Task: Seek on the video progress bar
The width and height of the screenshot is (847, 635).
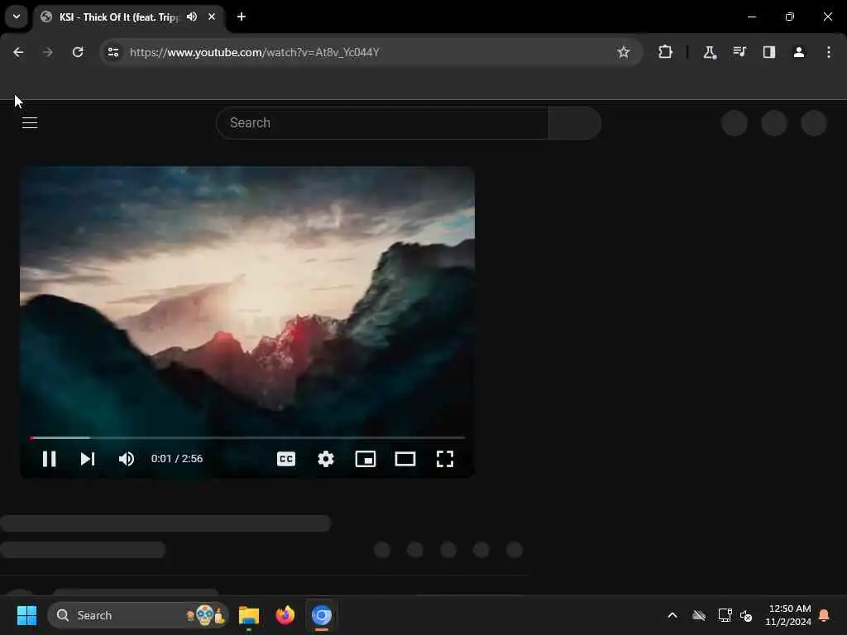Action: point(247,437)
